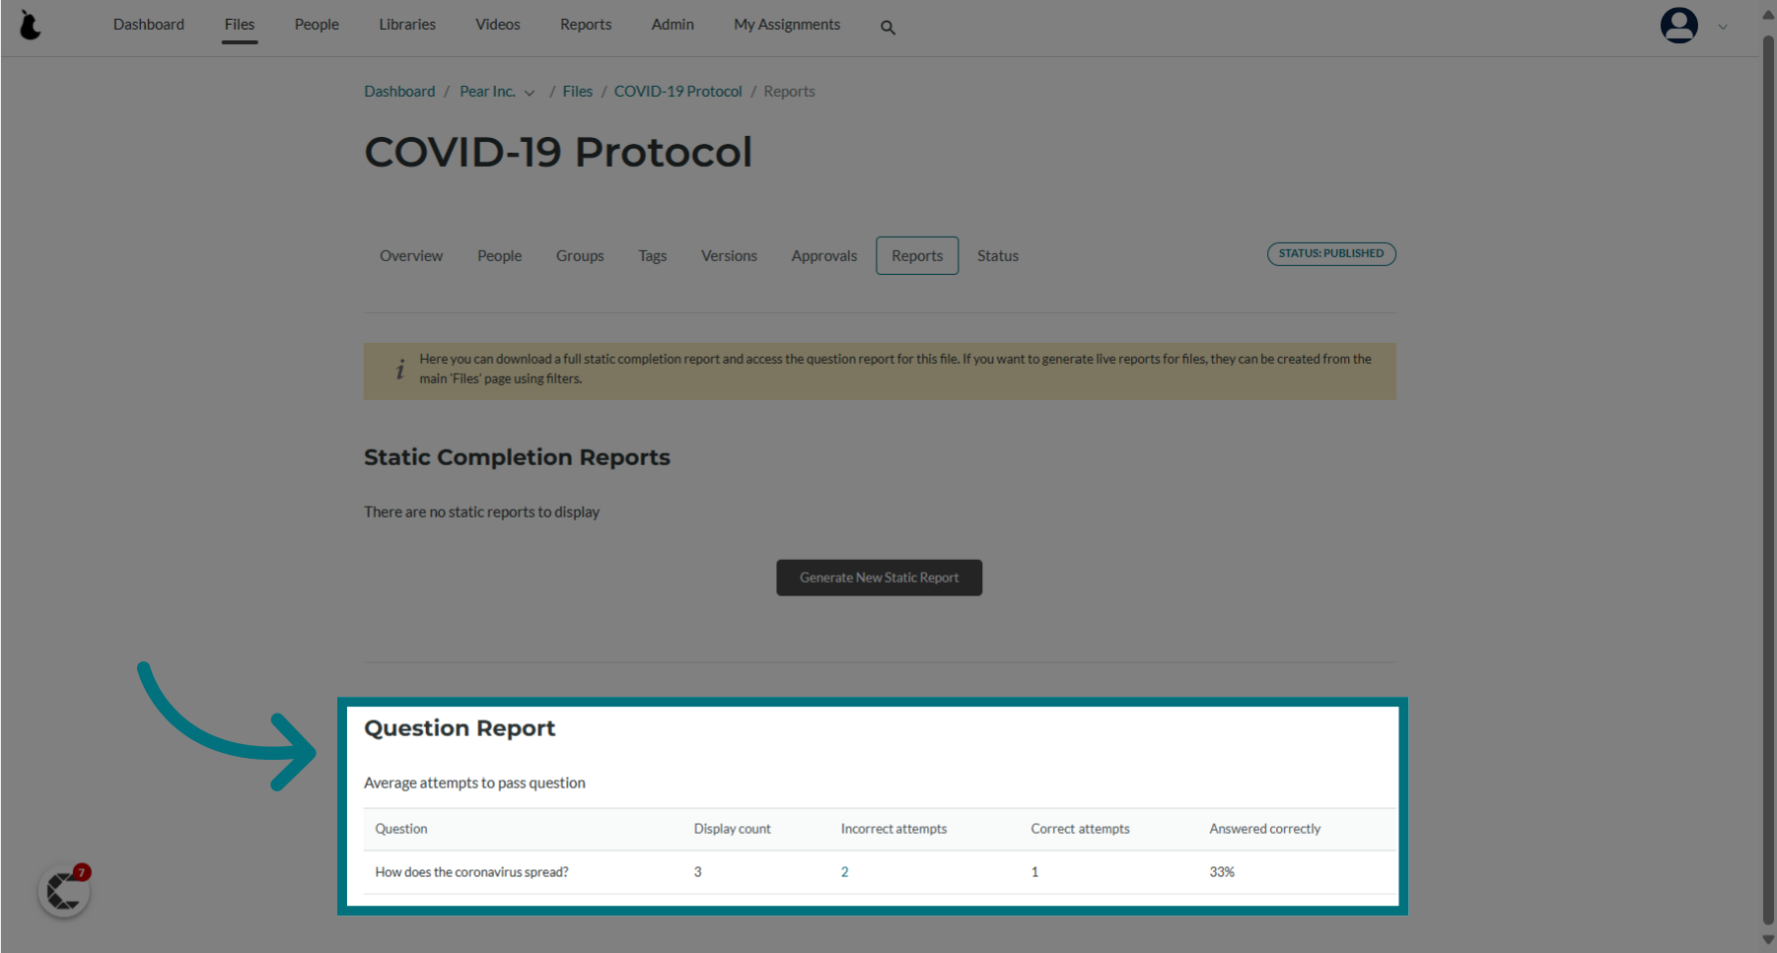
Task: Open Reports in the top navigation
Action: [586, 25]
